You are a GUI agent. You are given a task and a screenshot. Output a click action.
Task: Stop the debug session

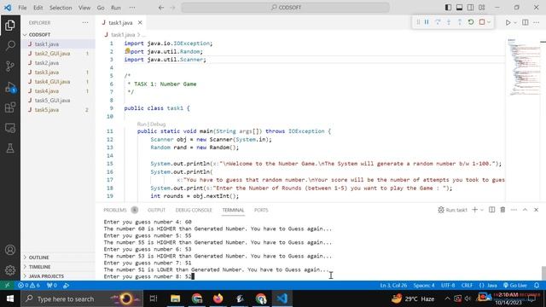(482, 22)
